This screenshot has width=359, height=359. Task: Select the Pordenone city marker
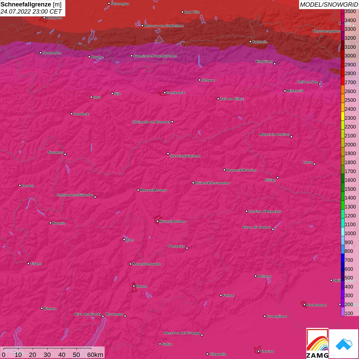click(304, 305)
